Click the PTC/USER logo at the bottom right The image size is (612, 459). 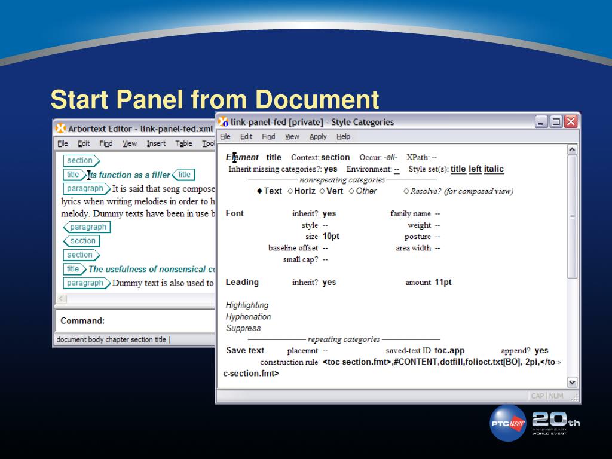[x=508, y=423]
